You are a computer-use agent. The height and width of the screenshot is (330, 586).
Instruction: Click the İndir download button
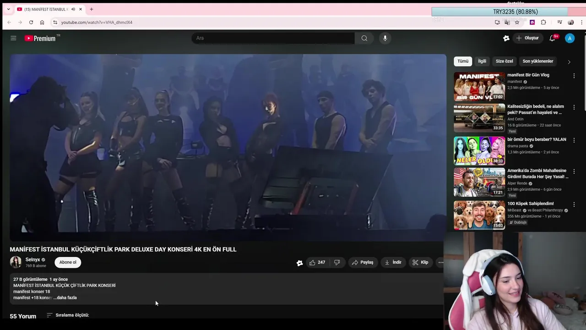(393, 262)
